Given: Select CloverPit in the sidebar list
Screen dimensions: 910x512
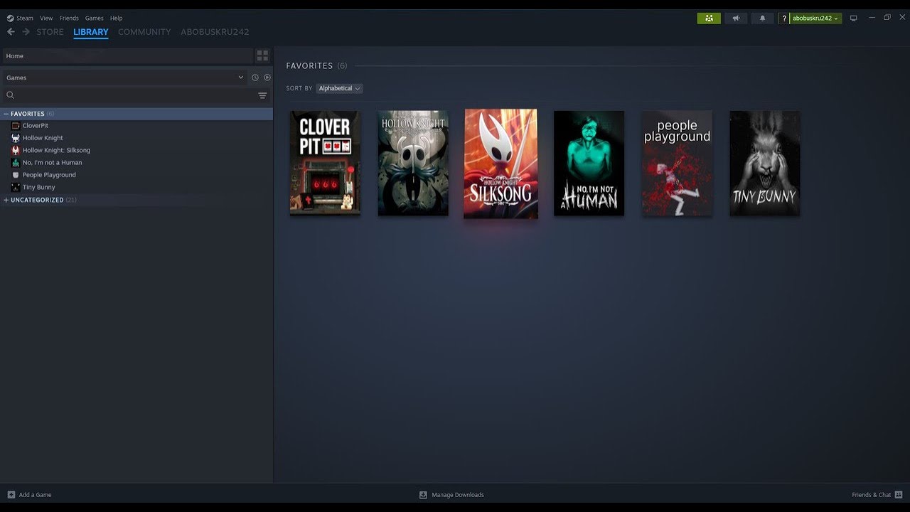Looking at the screenshot, I should pos(36,126).
